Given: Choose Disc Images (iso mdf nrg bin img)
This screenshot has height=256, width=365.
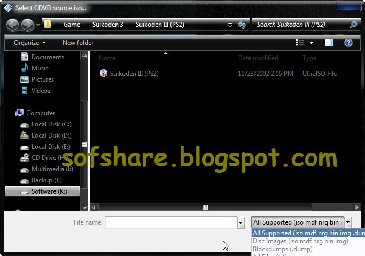Looking at the screenshot, I should [x=300, y=241].
